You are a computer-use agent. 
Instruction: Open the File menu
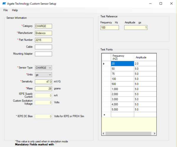coord(6,10)
